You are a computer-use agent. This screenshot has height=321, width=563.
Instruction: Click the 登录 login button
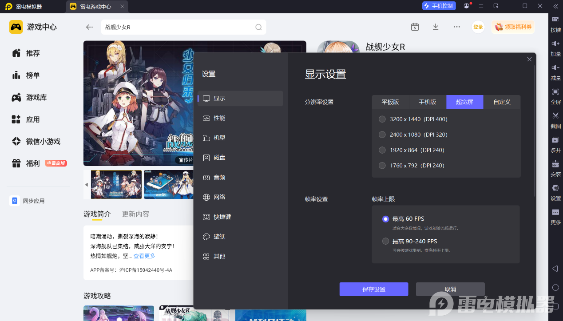478,27
